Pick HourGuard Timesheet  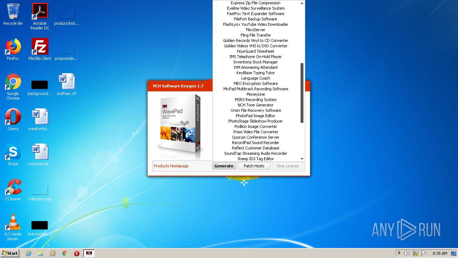pyautogui.click(x=255, y=51)
